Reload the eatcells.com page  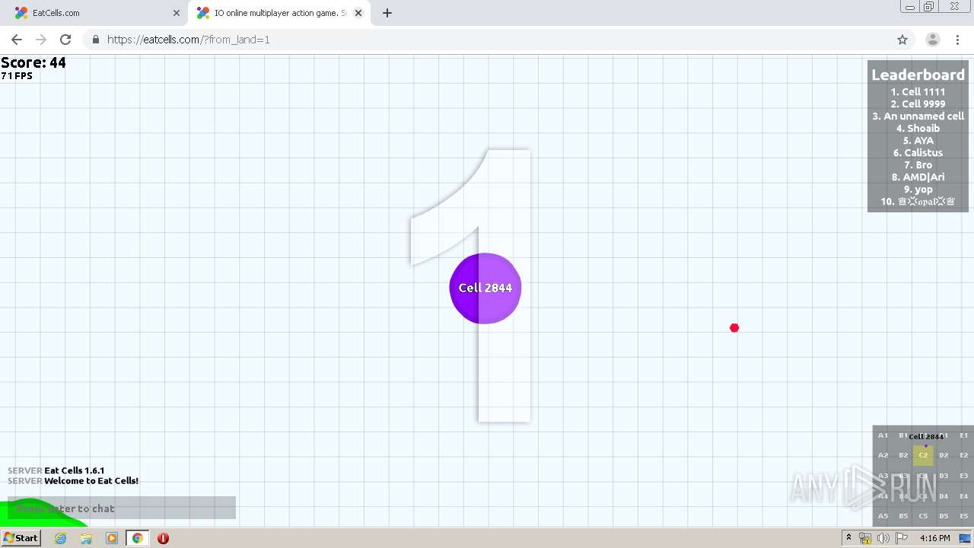tap(65, 40)
